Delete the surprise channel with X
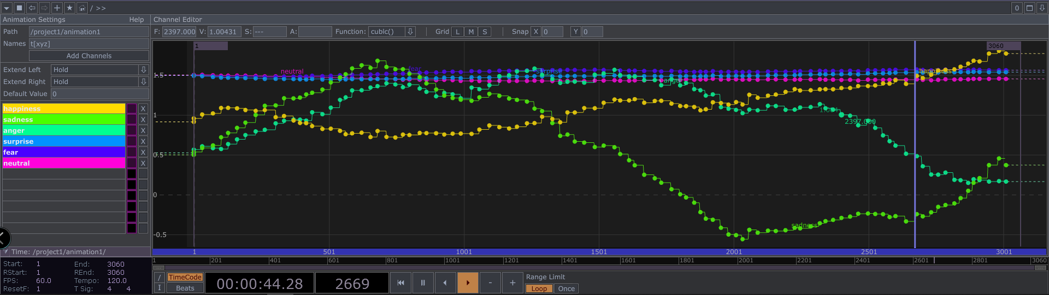The image size is (1049, 295). coord(143,141)
